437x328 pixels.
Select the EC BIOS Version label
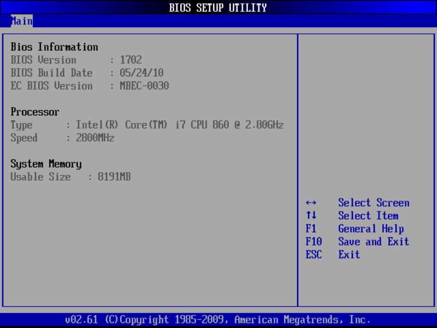tap(51, 86)
